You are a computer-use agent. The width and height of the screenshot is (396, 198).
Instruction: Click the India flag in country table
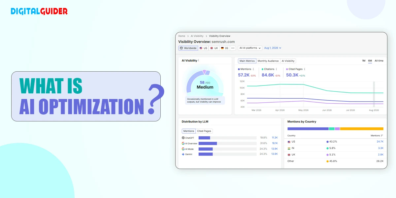289,148
